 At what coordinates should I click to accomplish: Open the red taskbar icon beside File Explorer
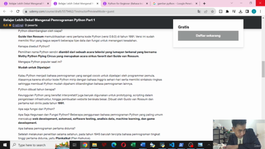point(104,145)
